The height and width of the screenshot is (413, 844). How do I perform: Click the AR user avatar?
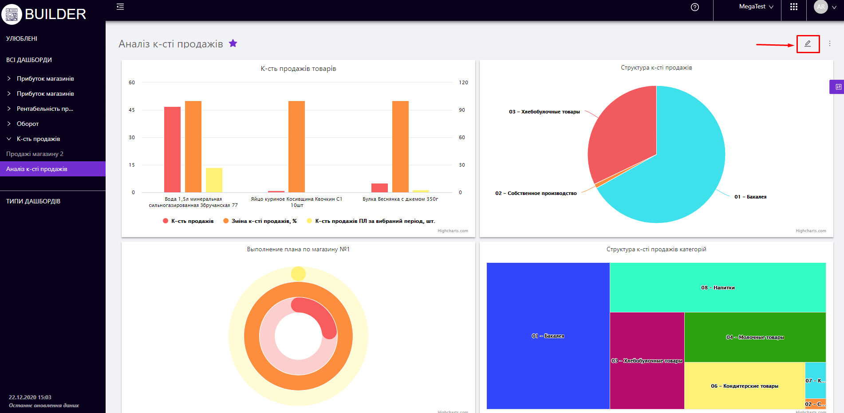(x=820, y=7)
